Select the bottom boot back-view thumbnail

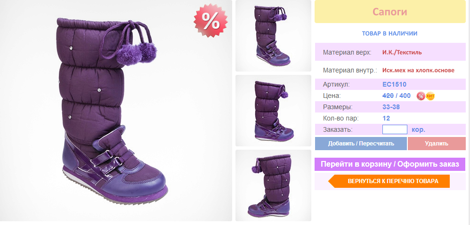273,185
